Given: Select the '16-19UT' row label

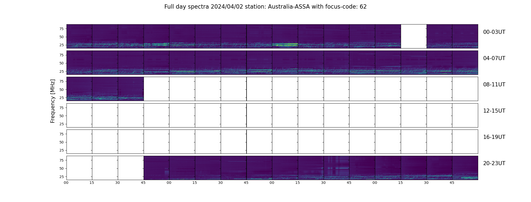Looking at the screenshot, I should coord(494,137).
